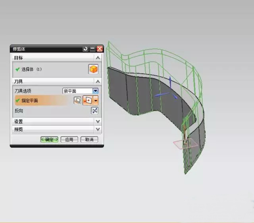This screenshot has width=254, height=223.
Task: Collapse the 刀具 section
Action: (98, 81)
